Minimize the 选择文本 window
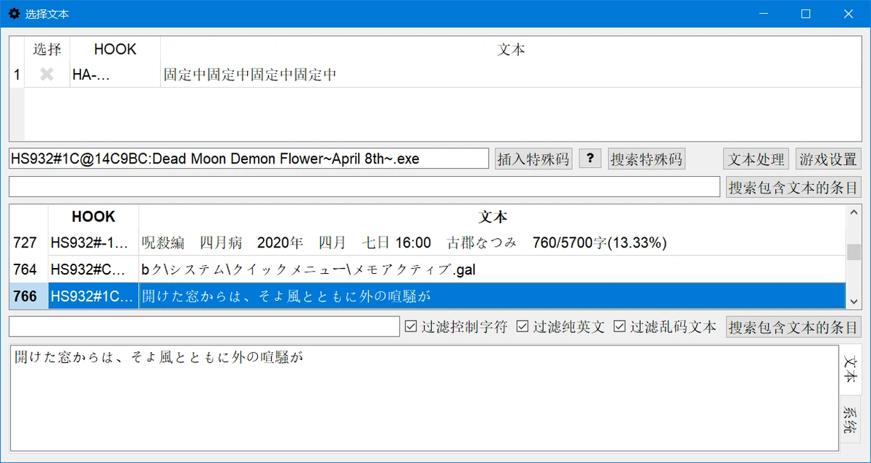The height and width of the screenshot is (463, 871). tap(764, 14)
